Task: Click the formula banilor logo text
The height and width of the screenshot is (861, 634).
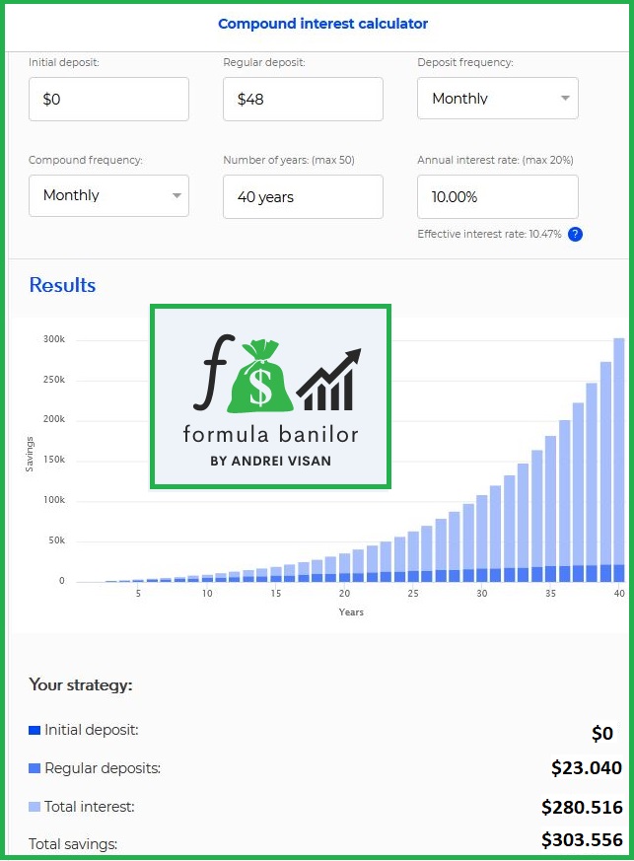Action: [x=270, y=433]
